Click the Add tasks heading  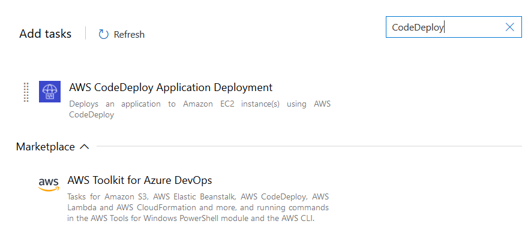point(46,34)
